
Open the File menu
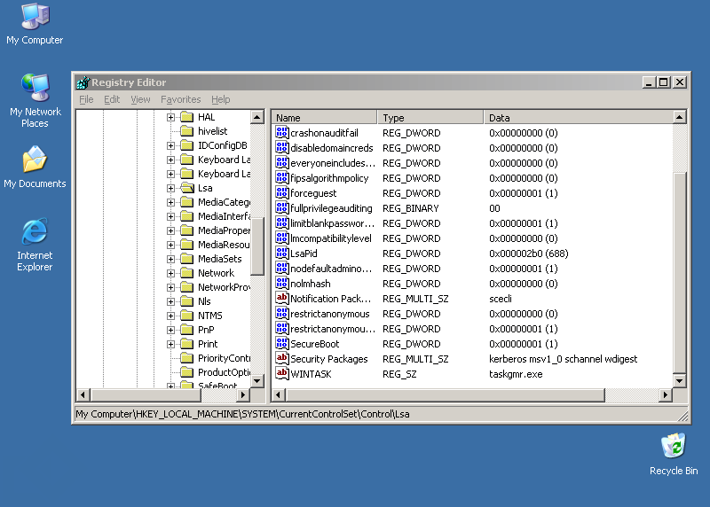click(x=86, y=99)
